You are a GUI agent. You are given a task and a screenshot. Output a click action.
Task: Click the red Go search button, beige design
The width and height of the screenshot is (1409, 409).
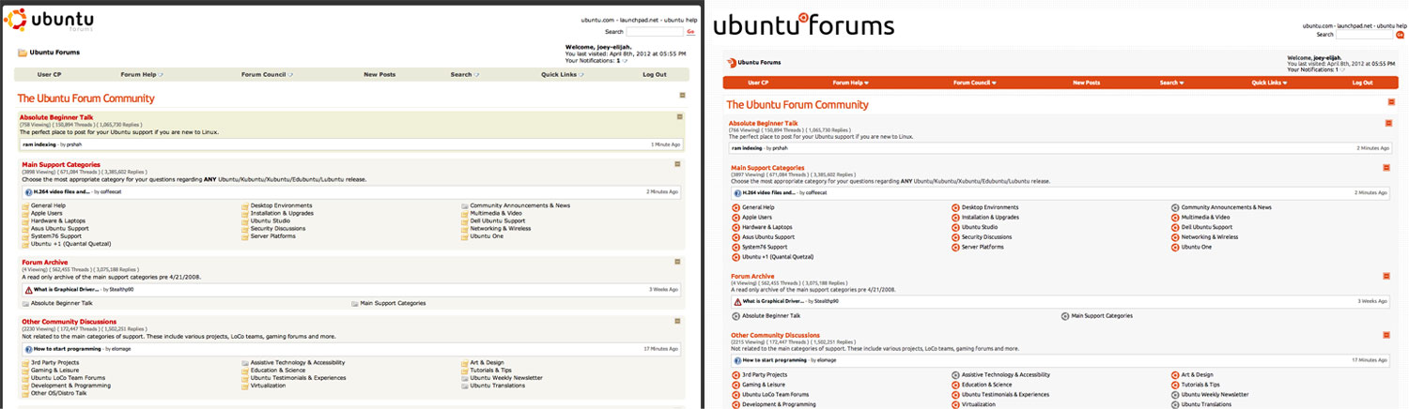tap(690, 31)
